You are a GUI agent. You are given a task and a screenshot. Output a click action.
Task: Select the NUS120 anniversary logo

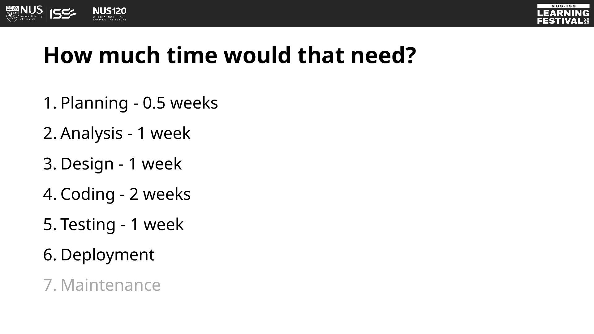pyautogui.click(x=110, y=14)
